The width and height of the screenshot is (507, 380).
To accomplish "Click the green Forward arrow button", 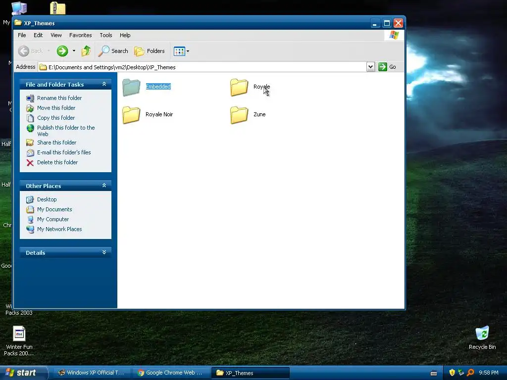I will click(x=62, y=51).
